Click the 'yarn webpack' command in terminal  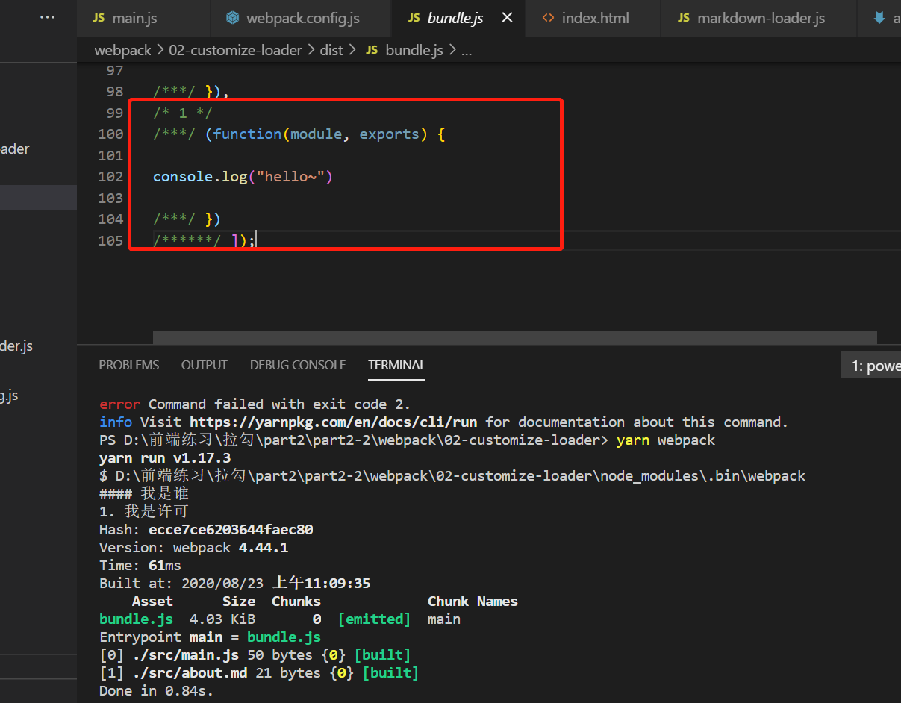tap(666, 440)
